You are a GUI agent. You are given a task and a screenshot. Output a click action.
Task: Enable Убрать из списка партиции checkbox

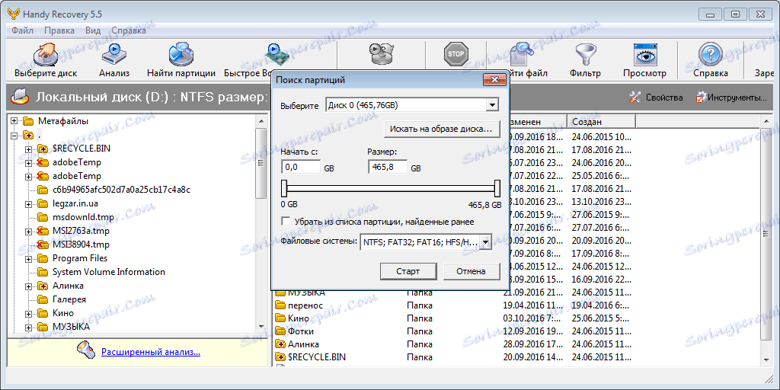tap(286, 222)
